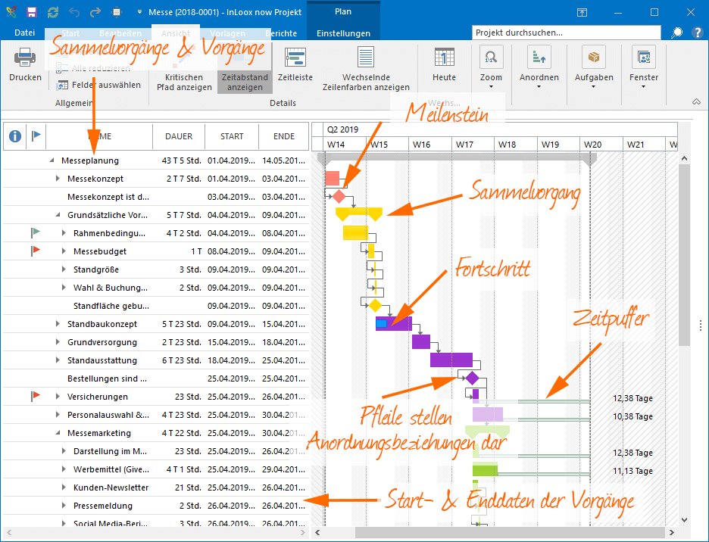Viewport: 709px width, 542px height.
Task: Toggle Wechselnde Zeilenfarben anzeigen
Action: (366, 69)
